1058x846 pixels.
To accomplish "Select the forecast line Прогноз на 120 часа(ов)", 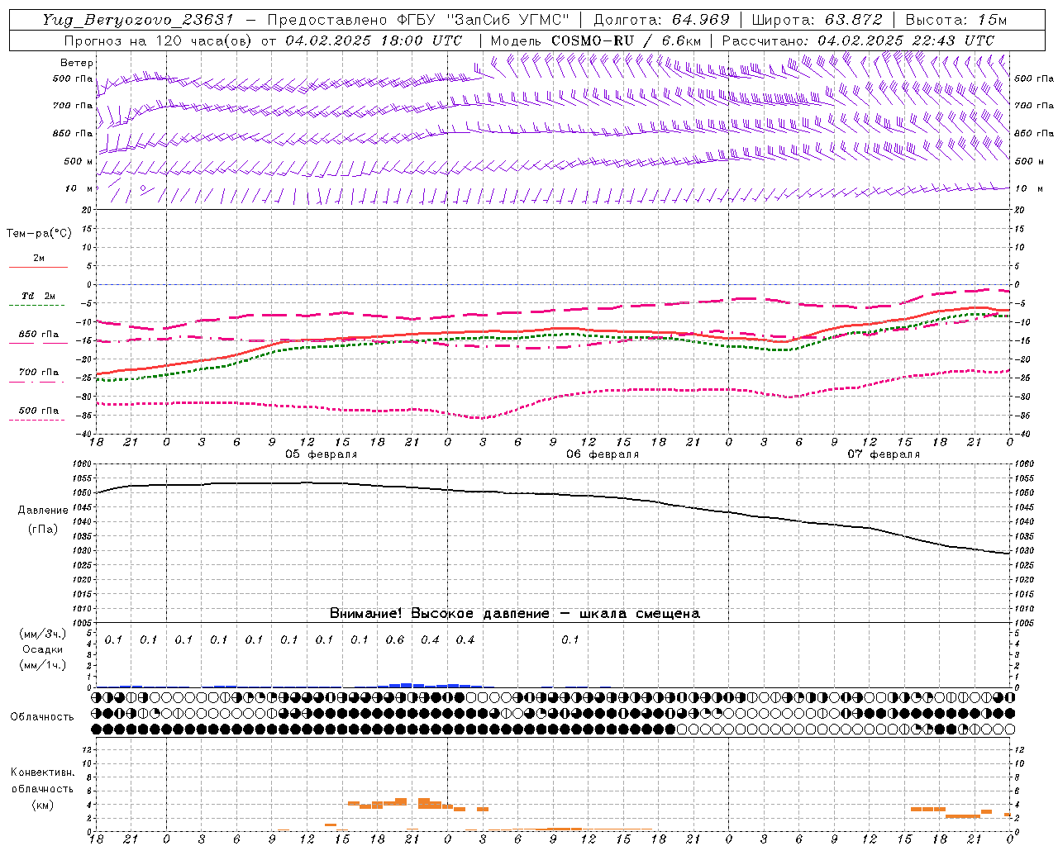I will pyautogui.click(x=160, y=40).
